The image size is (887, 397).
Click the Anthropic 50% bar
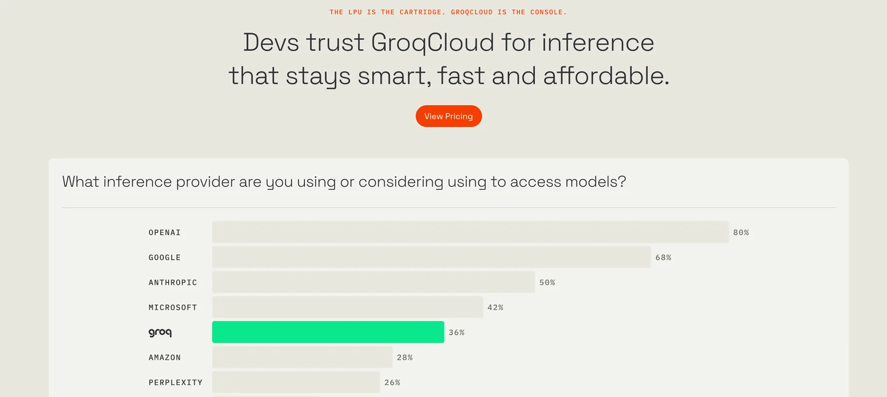373,282
